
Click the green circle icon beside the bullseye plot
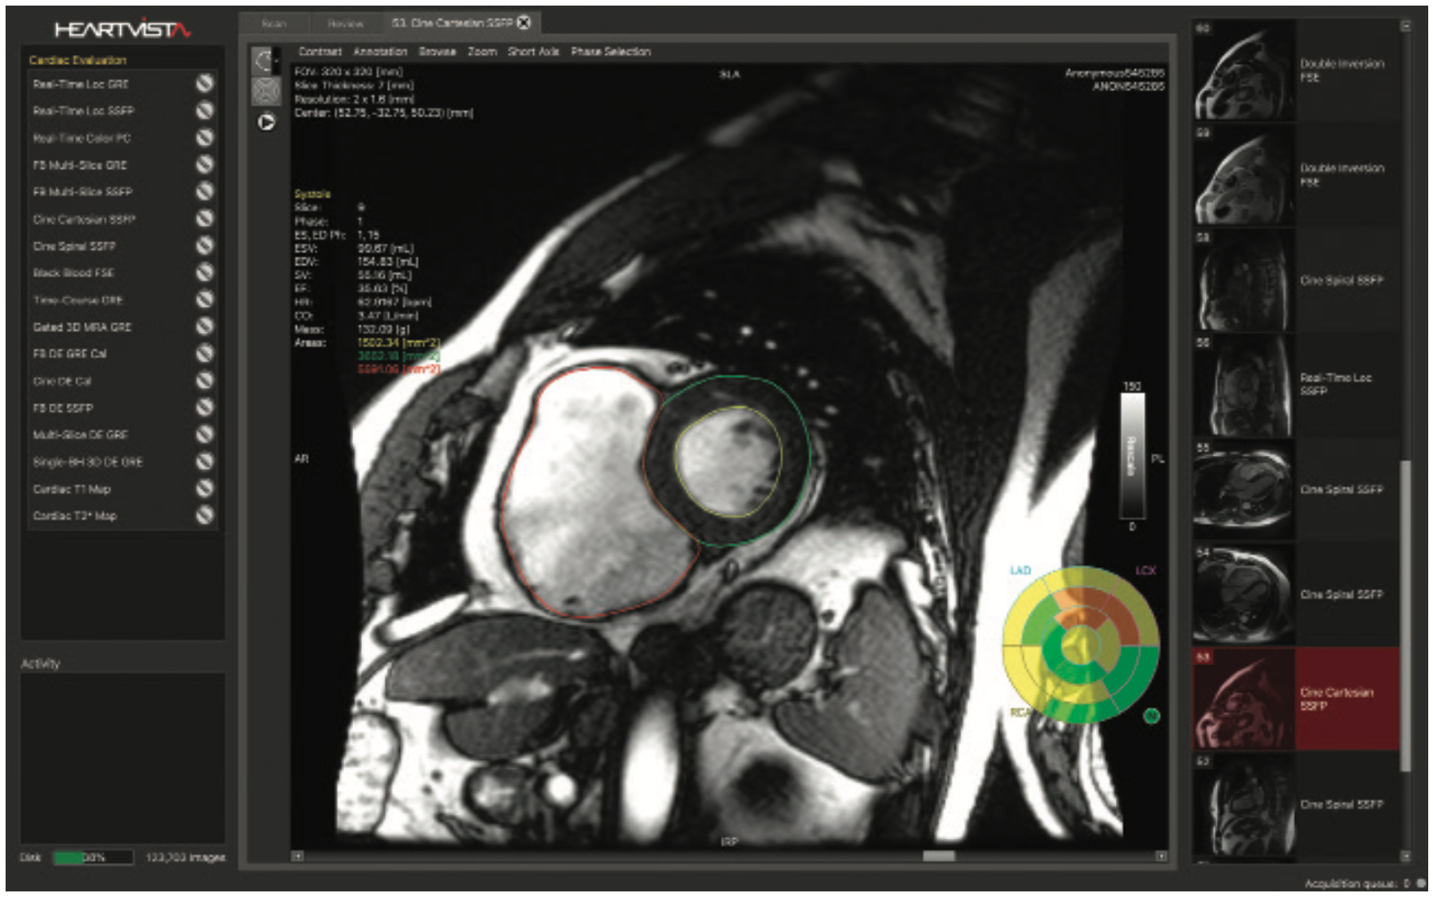tap(1150, 715)
